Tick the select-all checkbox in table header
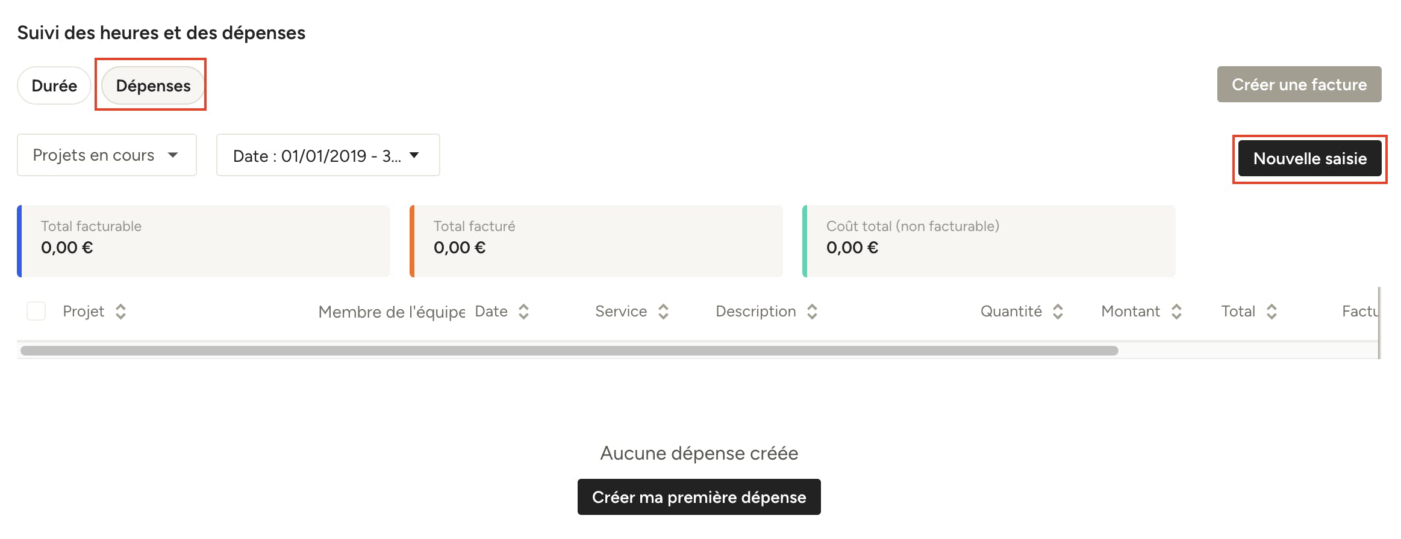The height and width of the screenshot is (539, 1401). (36, 311)
